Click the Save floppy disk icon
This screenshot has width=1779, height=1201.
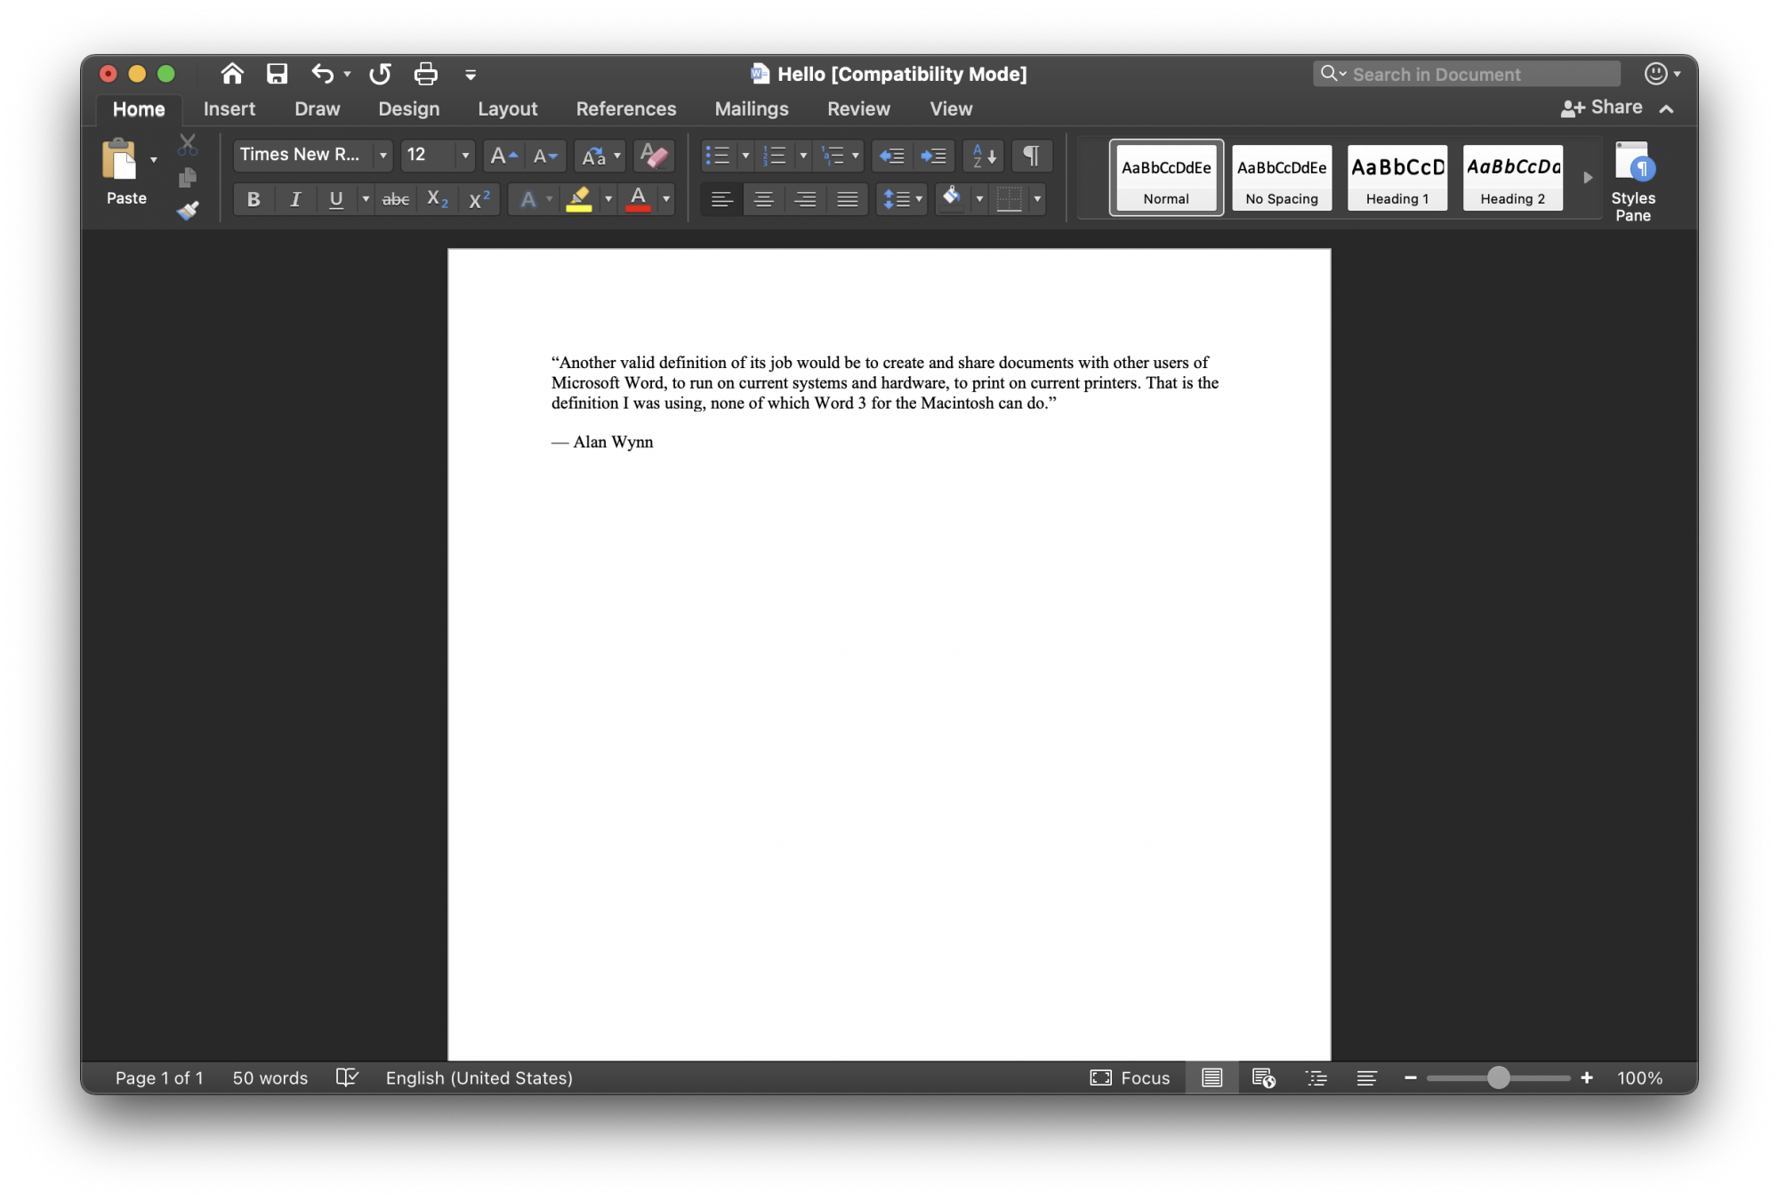point(278,74)
